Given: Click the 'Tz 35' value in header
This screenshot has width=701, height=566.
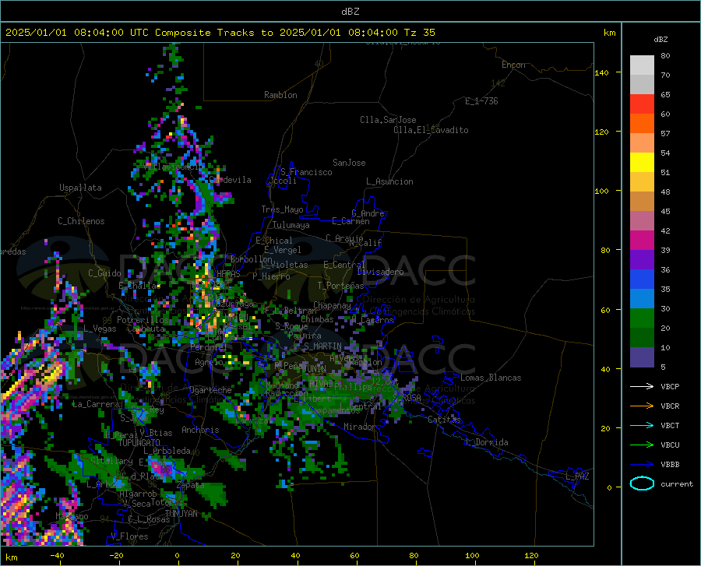Looking at the screenshot, I should point(419,33).
